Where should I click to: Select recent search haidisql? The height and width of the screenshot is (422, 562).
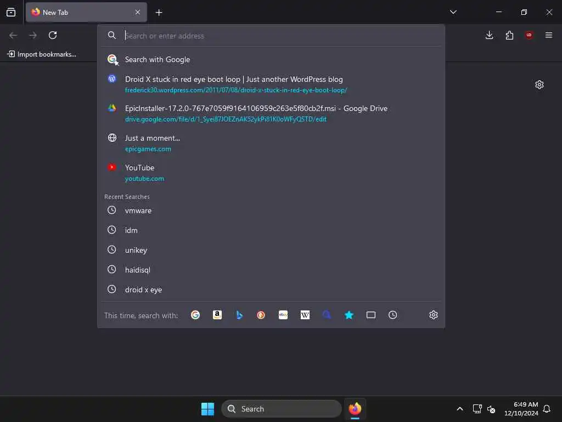pos(271,270)
